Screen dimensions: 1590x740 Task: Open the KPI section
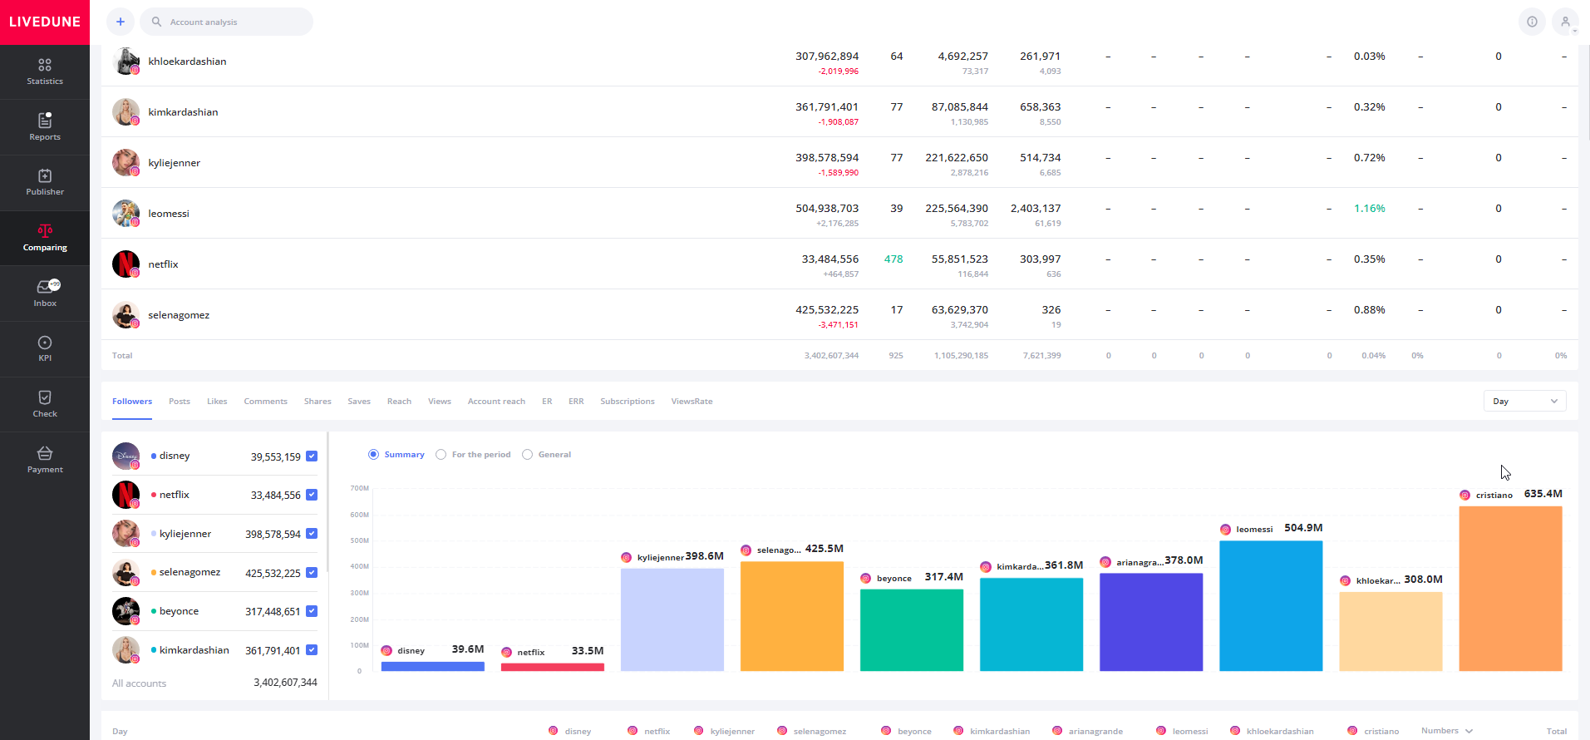(45, 348)
